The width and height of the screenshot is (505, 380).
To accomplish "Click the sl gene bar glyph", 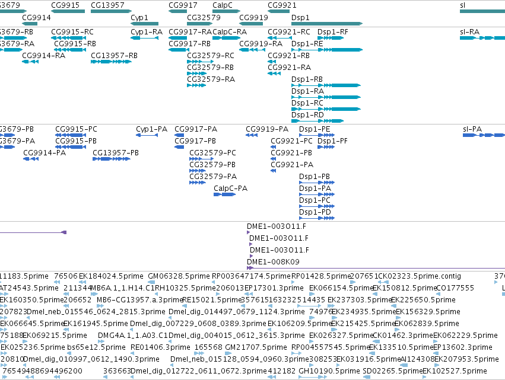I will [x=482, y=11].
